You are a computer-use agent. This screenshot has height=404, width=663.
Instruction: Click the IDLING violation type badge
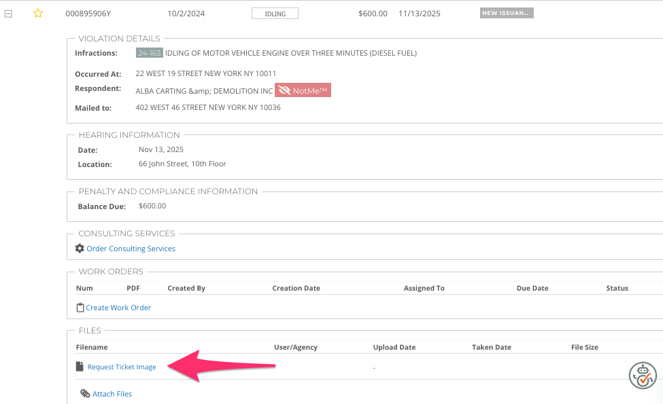pos(275,14)
